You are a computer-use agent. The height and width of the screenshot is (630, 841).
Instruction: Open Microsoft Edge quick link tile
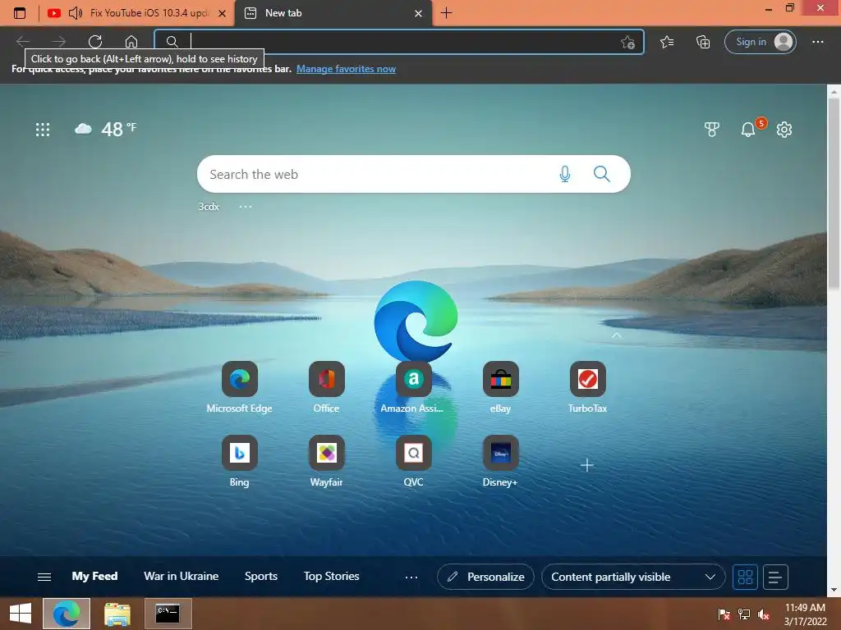[239, 387]
